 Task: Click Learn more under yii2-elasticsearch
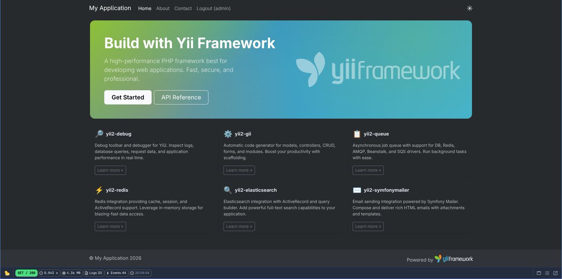point(239,227)
